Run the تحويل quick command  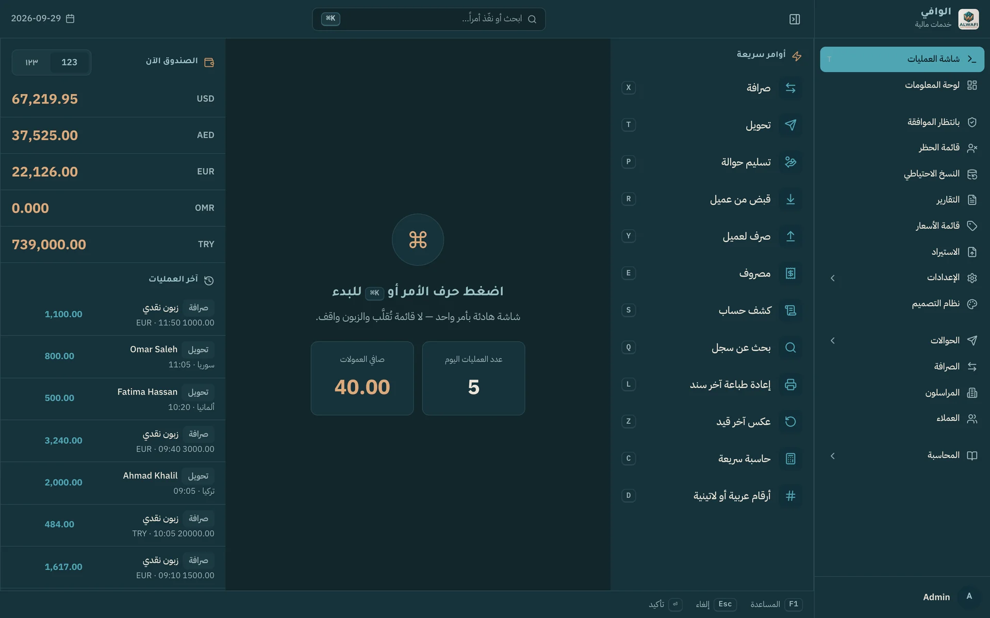[x=712, y=125]
